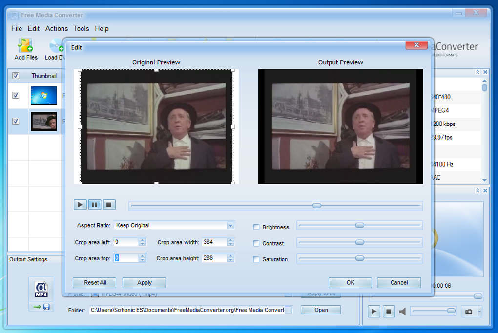Close the preview player panel
498x333 pixels.
485,190
